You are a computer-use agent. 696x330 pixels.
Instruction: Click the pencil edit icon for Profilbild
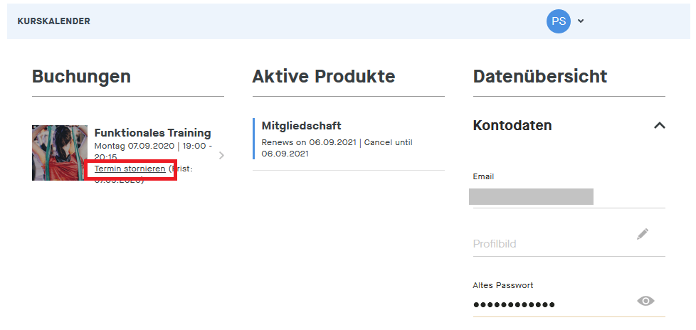pyautogui.click(x=643, y=234)
